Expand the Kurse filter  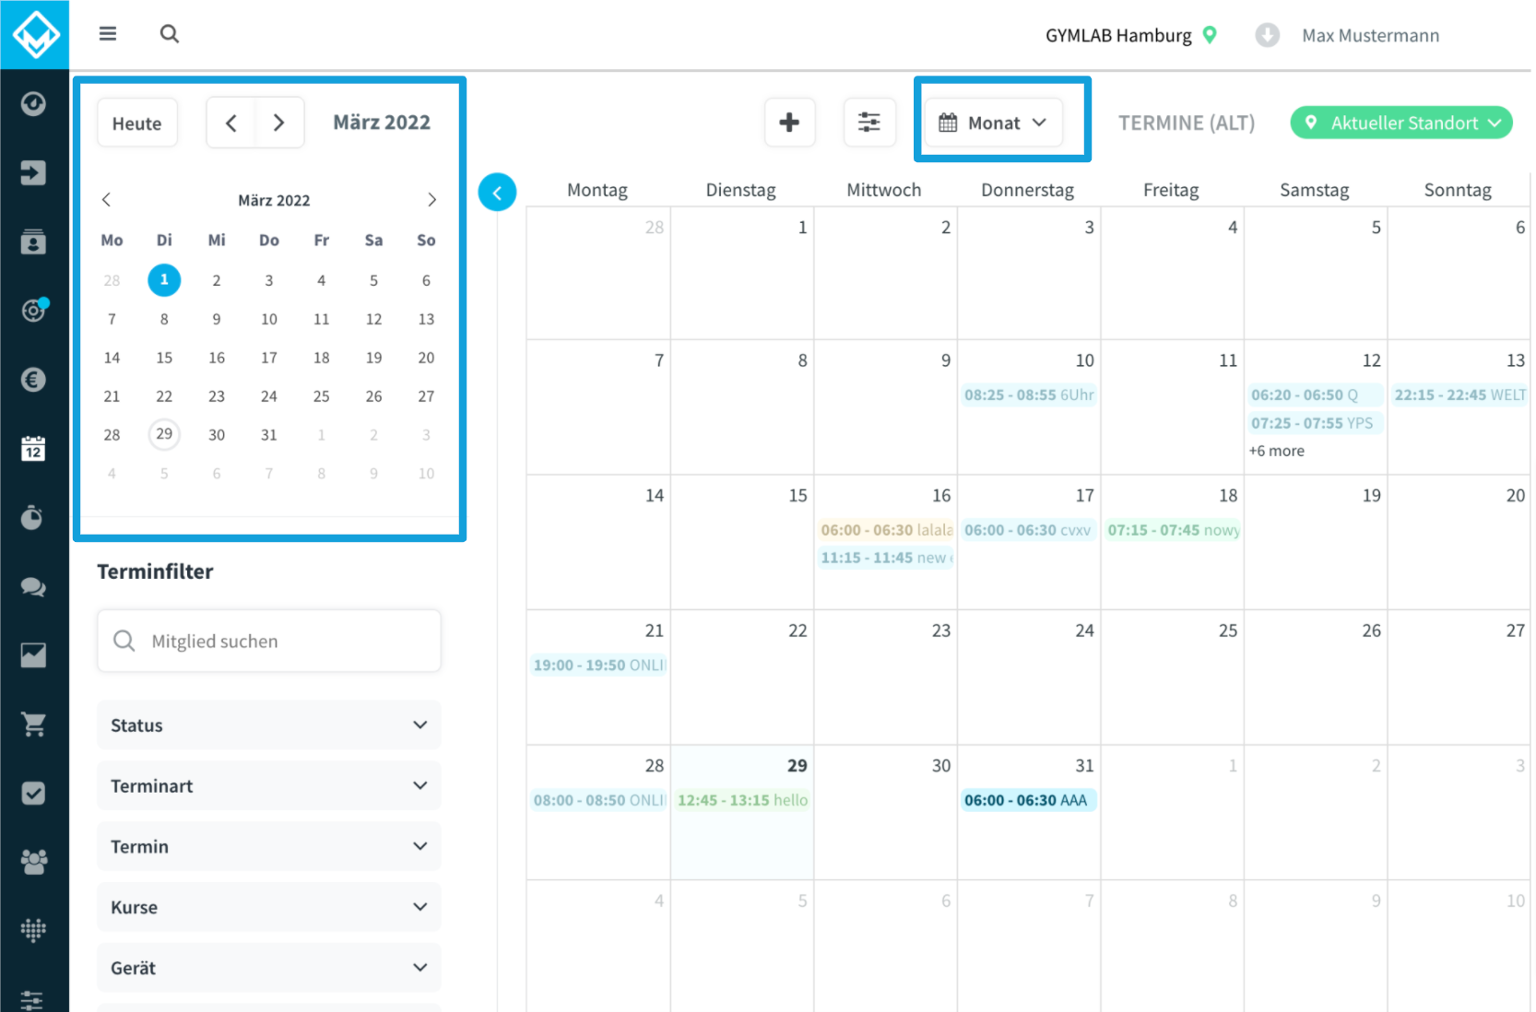pos(268,908)
